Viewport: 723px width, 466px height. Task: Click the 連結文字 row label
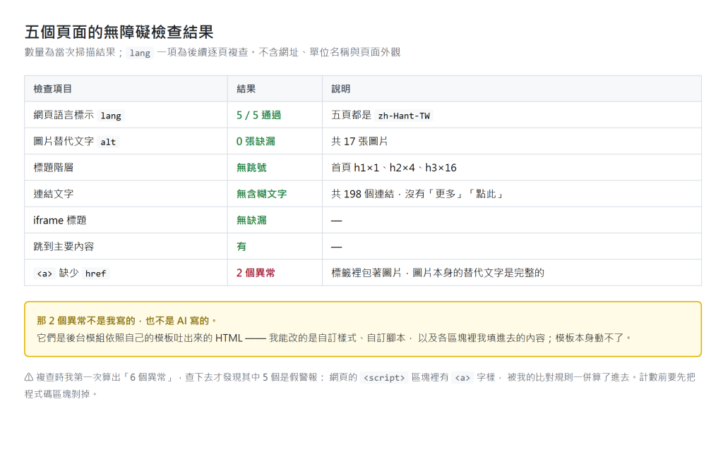pyautogui.click(x=54, y=194)
